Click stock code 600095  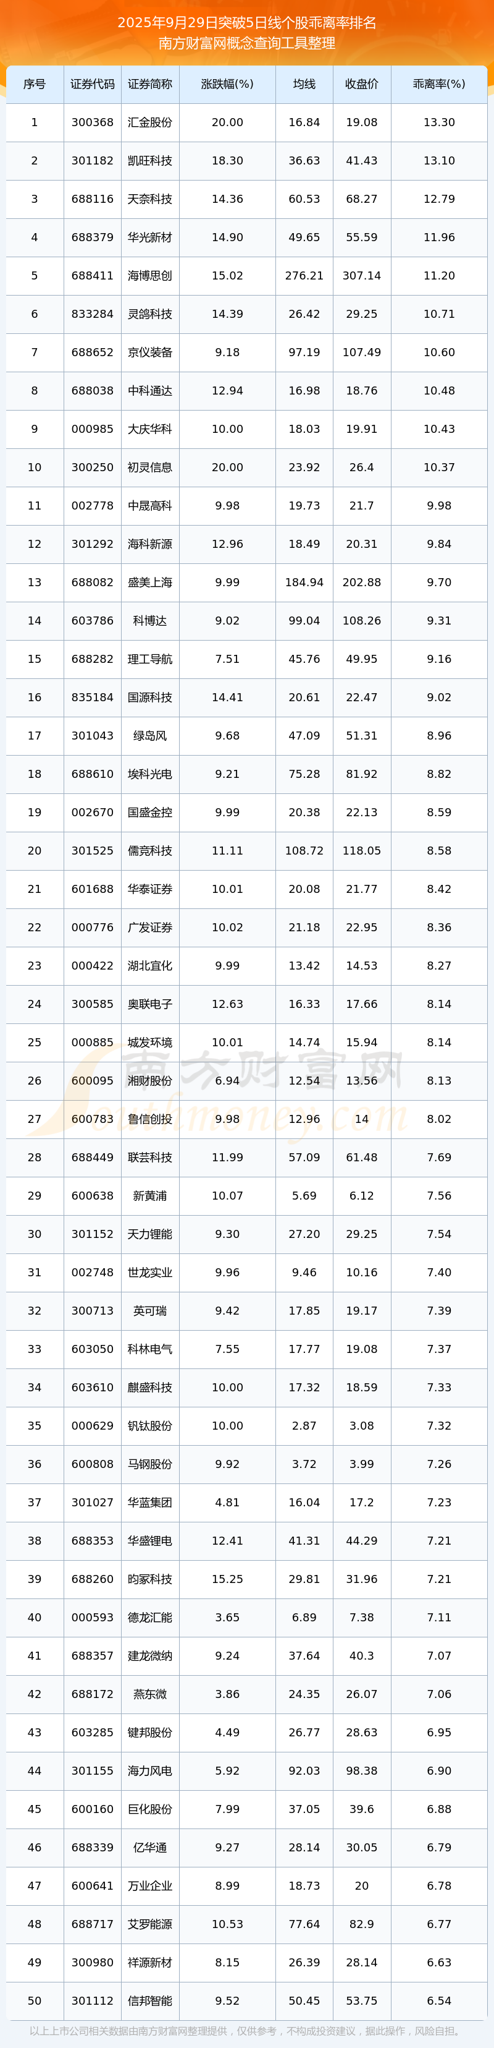(92, 1082)
